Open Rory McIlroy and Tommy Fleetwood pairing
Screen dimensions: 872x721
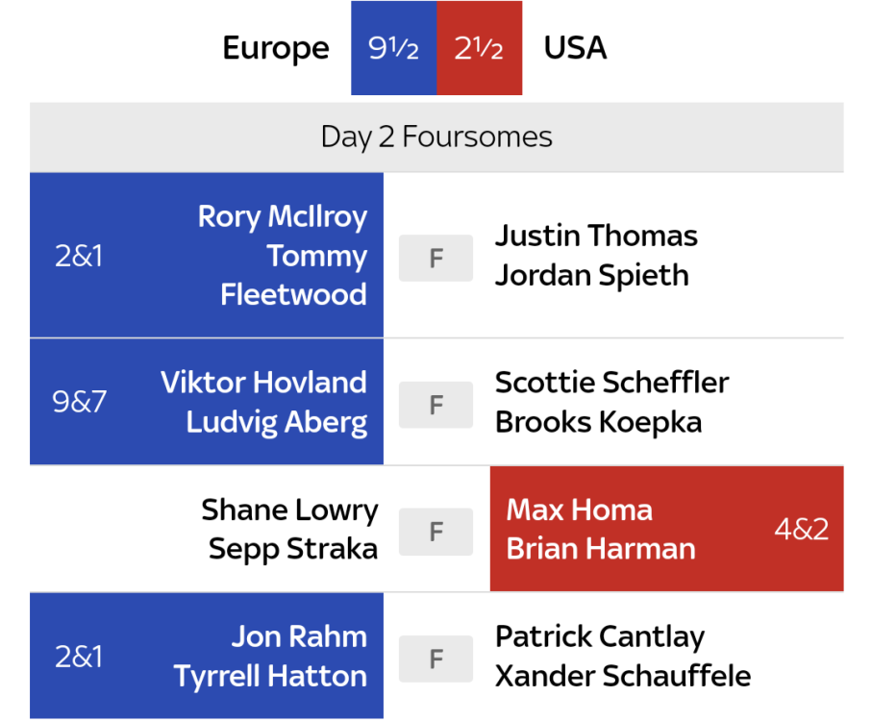pos(283,256)
